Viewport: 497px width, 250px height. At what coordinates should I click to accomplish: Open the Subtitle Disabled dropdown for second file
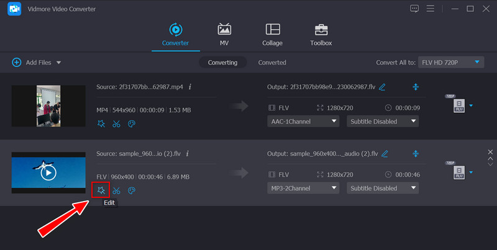tap(383, 188)
